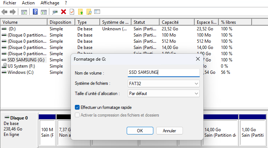Toggle the console tree pane icon

(x=24, y=12)
